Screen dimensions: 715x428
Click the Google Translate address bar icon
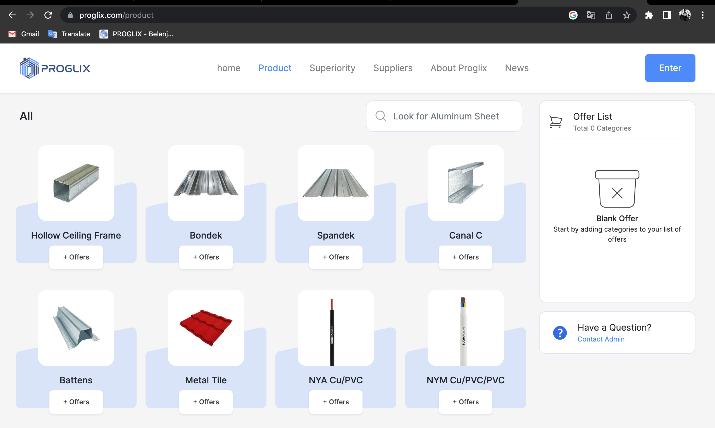pyautogui.click(x=591, y=15)
